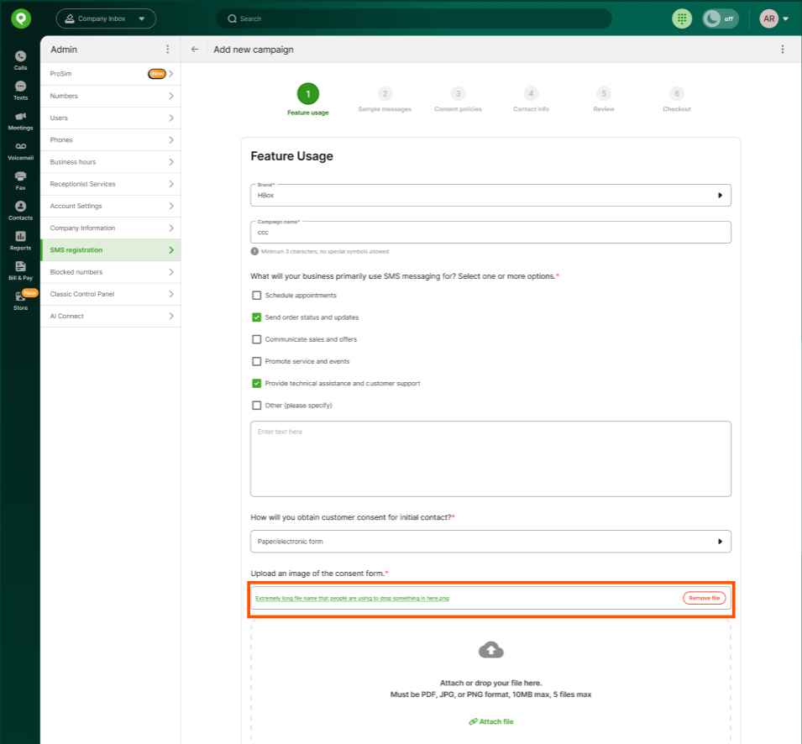The width and height of the screenshot is (802, 744).
Task: Uncheck Send order status and updates
Action: coord(257,317)
